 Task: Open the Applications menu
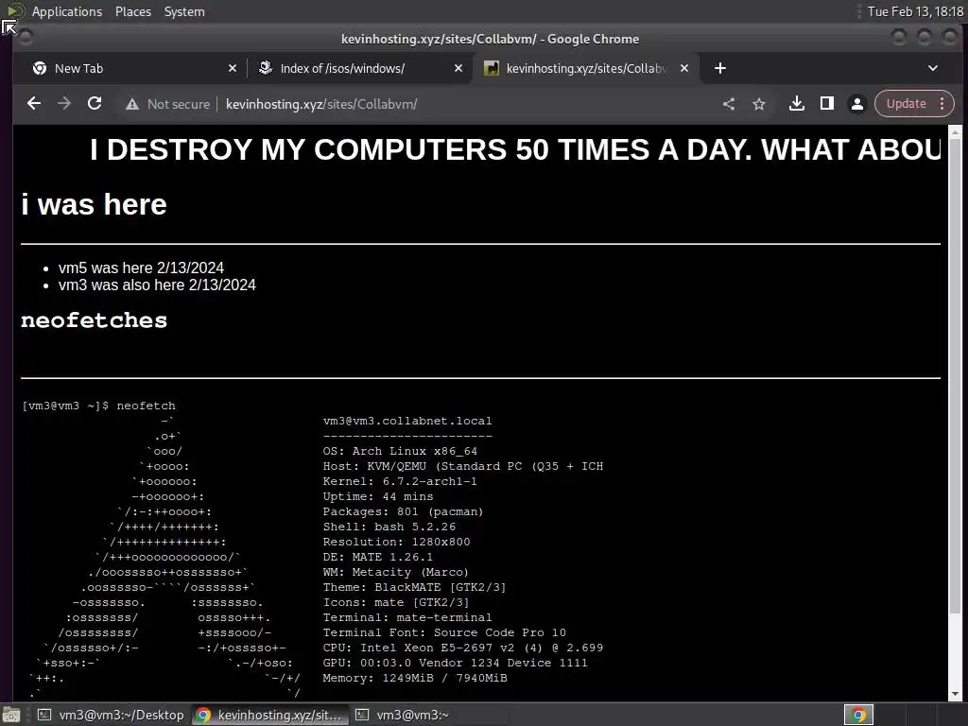67,11
